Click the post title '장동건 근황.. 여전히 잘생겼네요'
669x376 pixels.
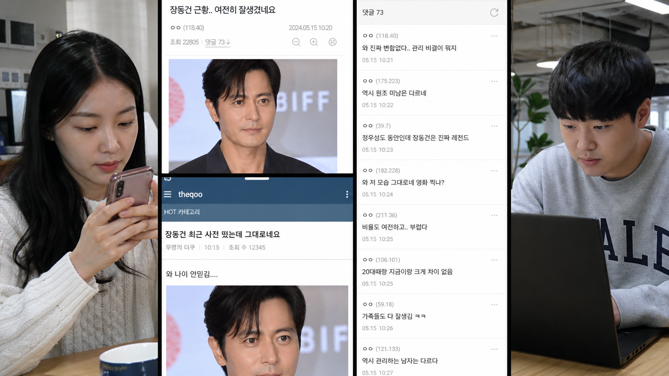(223, 10)
